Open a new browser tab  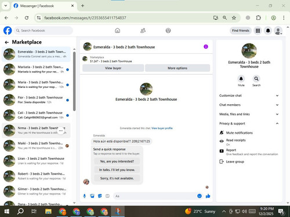[82, 6]
